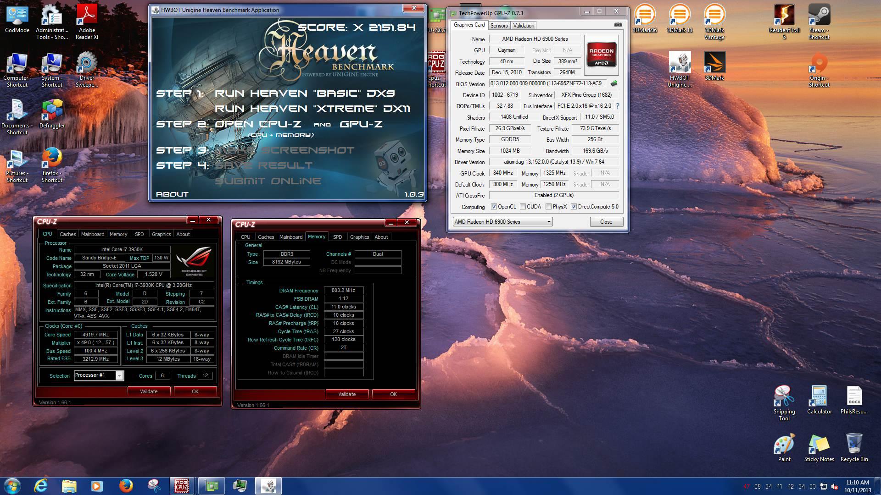Click the BIOS save chip icon in GPU-Z
Screen dimensions: 881x495
[614, 83]
